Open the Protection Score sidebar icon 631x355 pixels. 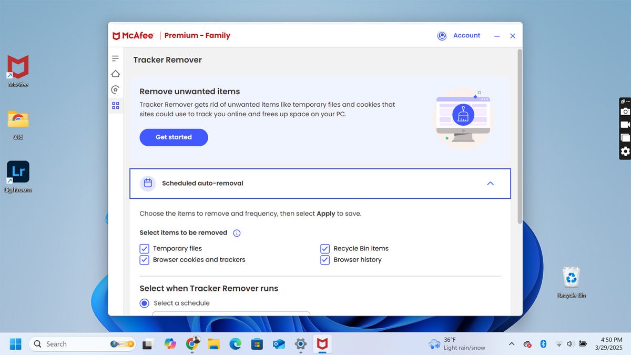point(115,89)
